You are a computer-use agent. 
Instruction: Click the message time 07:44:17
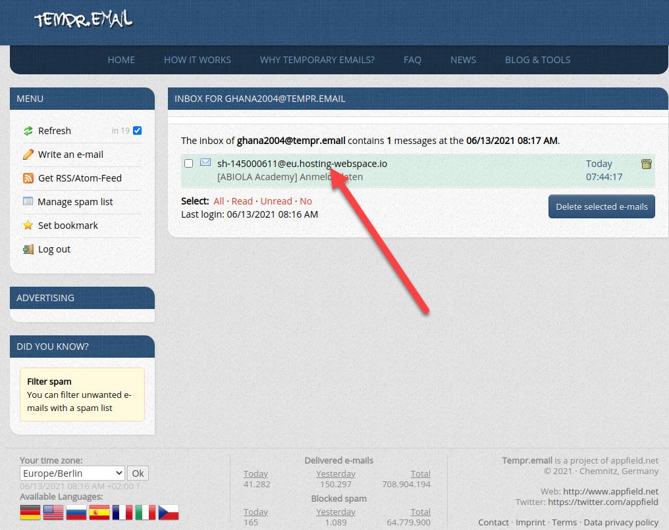[604, 177]
